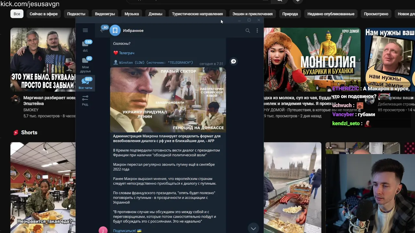Open the dct chat folder
The height and width of the screenshot is (233, 415).
85,46
